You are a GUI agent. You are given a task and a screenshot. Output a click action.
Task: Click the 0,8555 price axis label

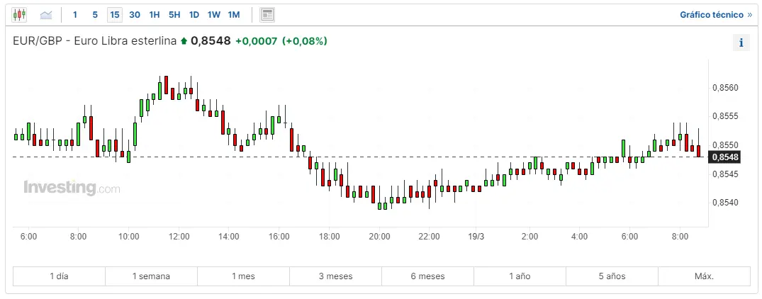726,116
